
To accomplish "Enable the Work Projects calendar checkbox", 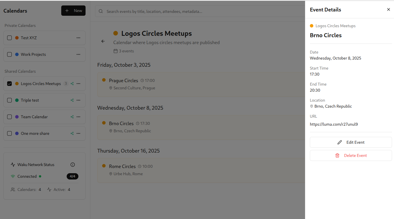I will [9, 54].
